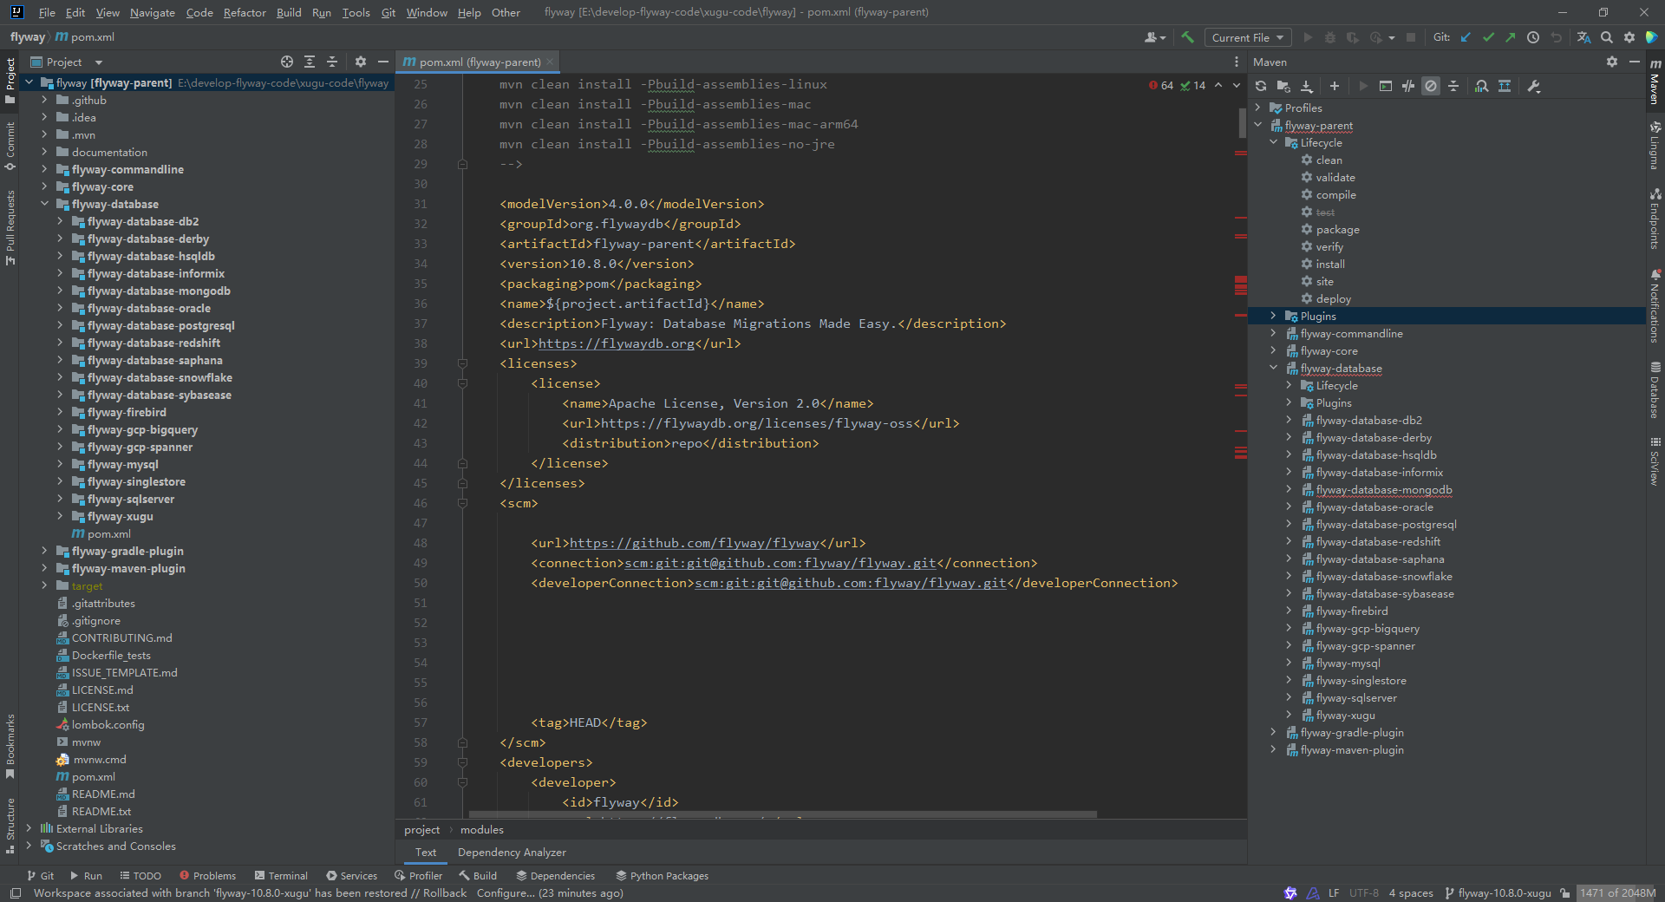The width and height of the screenshot is (1665, 902).
Task: Open flyway-10.8.0-xugu branch widget
Action: point(1498,892)
